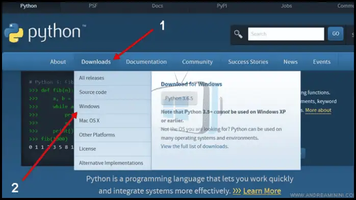Image resolution: width=356 pixels, height=200 pixels.
Task: Select Windows in Downloads submenu
Action: (113, 107)
